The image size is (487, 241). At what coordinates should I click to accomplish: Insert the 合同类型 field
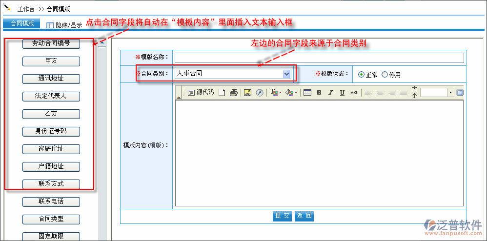point(51,219)
